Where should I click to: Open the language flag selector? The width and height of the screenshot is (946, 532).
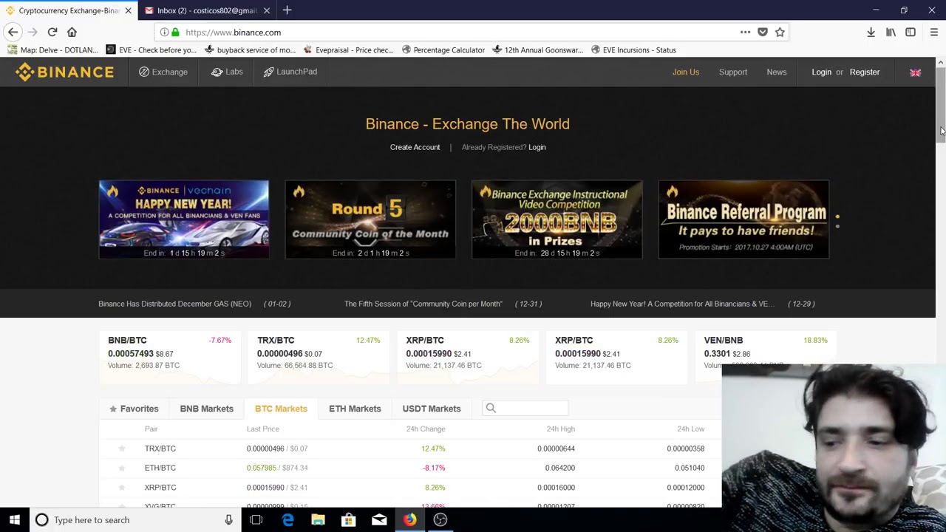coord(915,72)
